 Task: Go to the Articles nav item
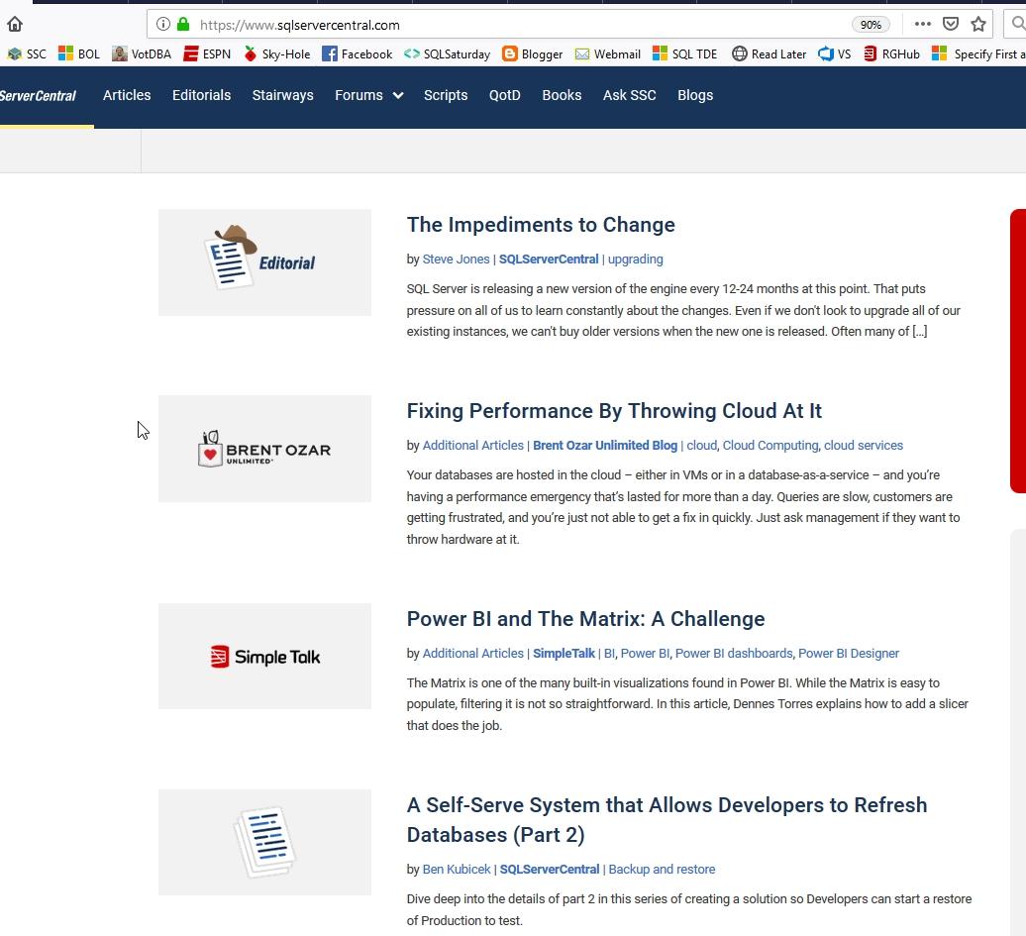pyautogui.click(x=127, y=95)
